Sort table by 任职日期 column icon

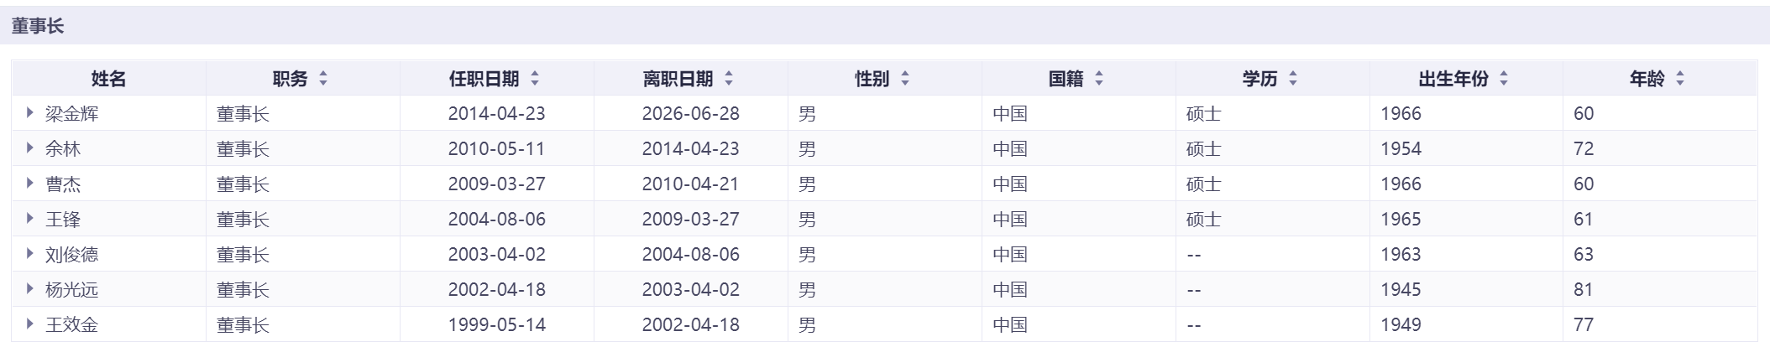click(535, 79)
